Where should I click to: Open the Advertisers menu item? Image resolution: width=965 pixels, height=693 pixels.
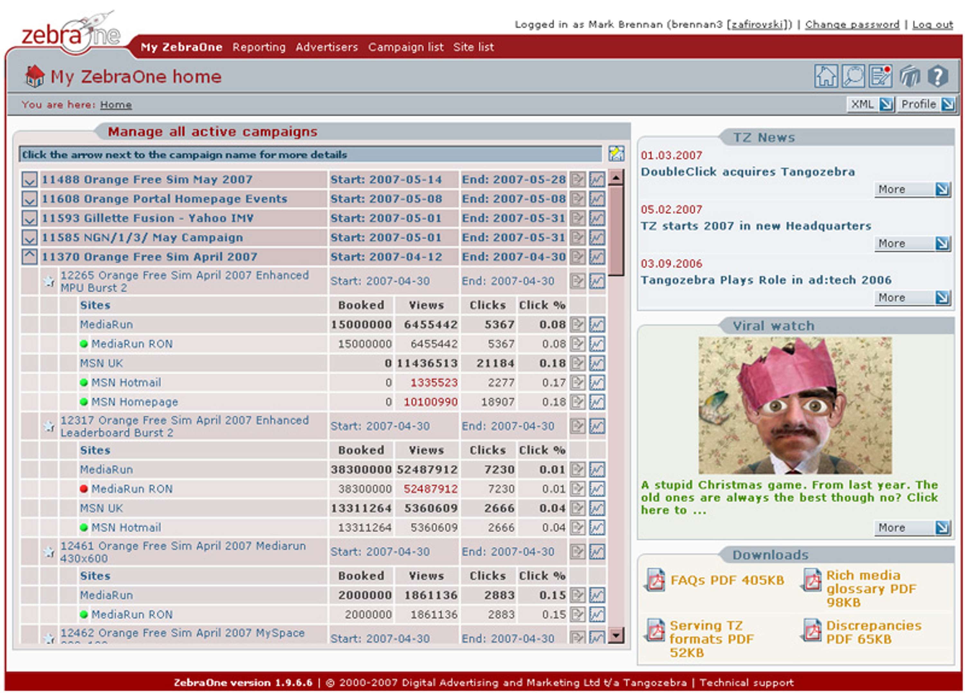point(327,47)
